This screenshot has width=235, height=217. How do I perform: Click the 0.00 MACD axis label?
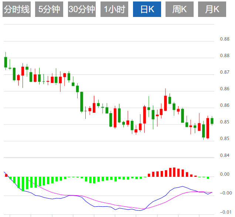point(225,174)
